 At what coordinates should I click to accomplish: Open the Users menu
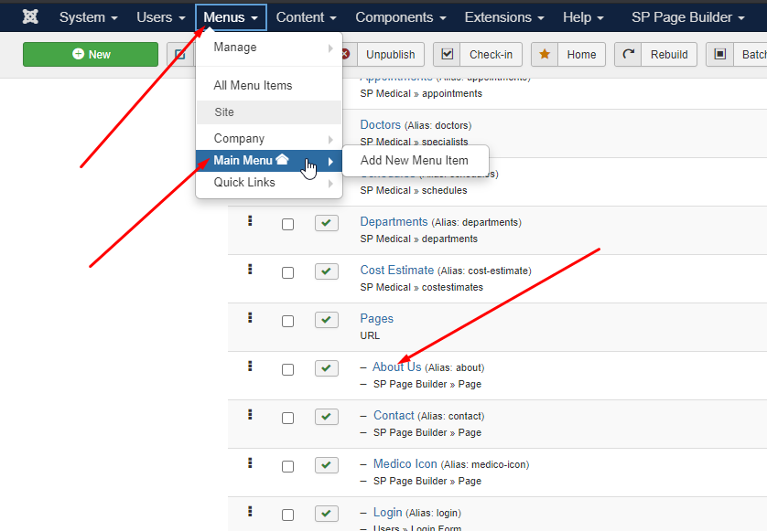(x=160, y=17)
